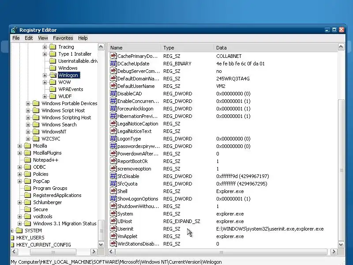Click the string icon next to DefaultUserName
The image size is (353, 265).
113,86
